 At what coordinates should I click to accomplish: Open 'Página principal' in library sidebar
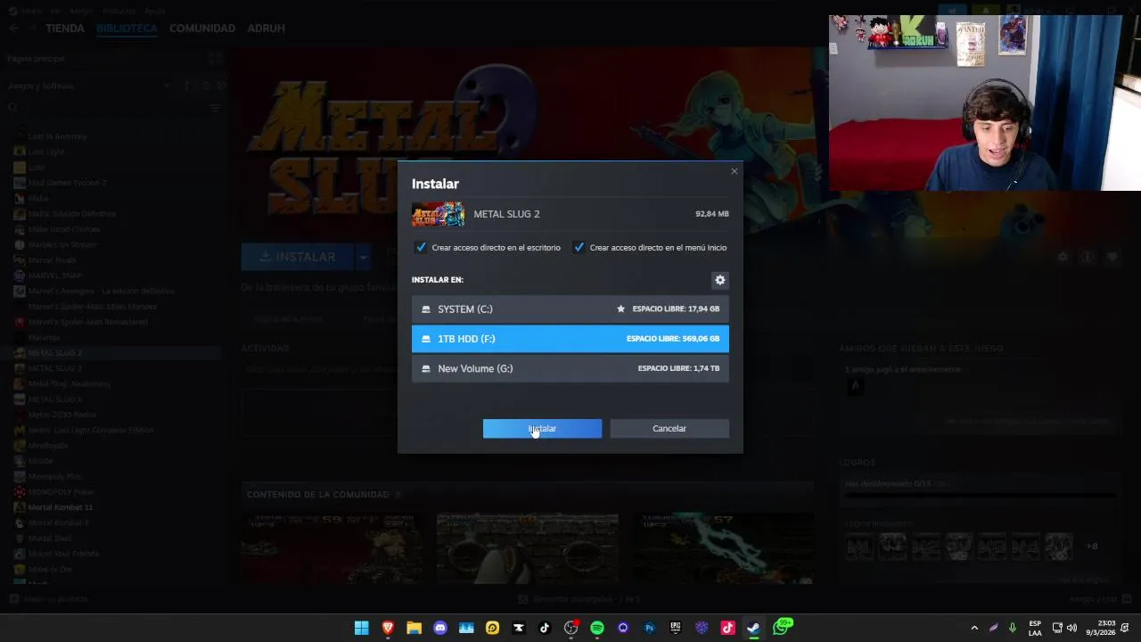(x=36, y=59)
